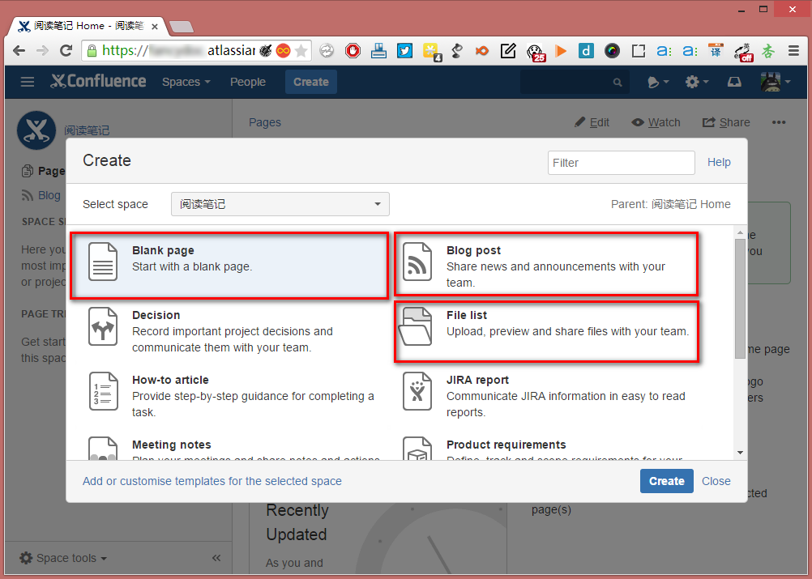
Task: Click the template list scrollbar thumb
Action: [x=740, y=299]
